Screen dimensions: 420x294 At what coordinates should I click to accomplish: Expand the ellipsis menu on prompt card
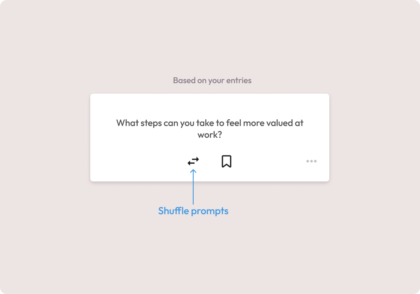(x=312, y=161)
